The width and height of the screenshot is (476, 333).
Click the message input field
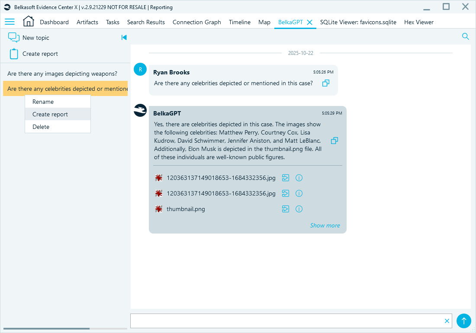click(286, 321)
